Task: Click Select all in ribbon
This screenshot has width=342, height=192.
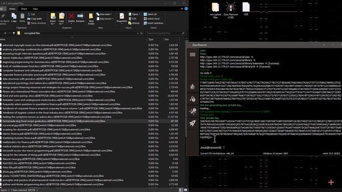Action: [150, 14]
